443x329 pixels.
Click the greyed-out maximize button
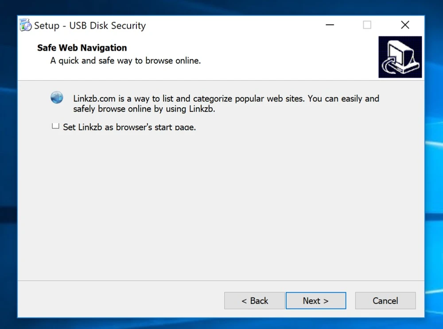click(367, 25)
